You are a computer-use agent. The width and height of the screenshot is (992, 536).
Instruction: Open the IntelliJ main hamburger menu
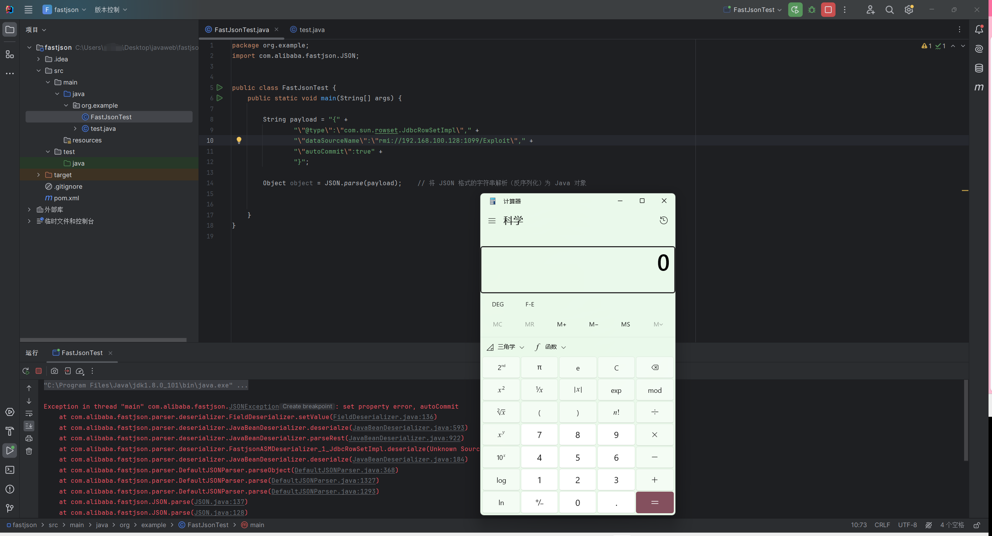tap(28, 10)
